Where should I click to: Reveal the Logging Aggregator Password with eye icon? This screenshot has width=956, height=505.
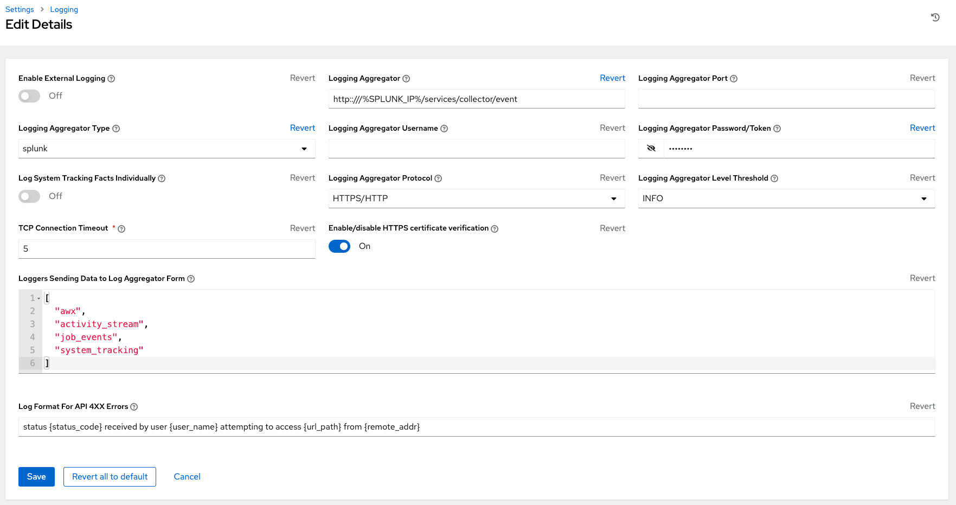point(651,148)
